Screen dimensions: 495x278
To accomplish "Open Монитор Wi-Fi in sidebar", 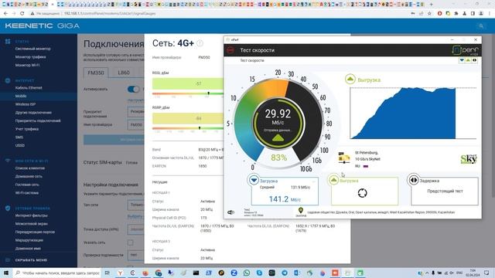I will coord(27,65).
